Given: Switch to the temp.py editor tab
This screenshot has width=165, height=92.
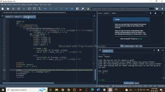Looking at the screenshot, I should 8,17.
